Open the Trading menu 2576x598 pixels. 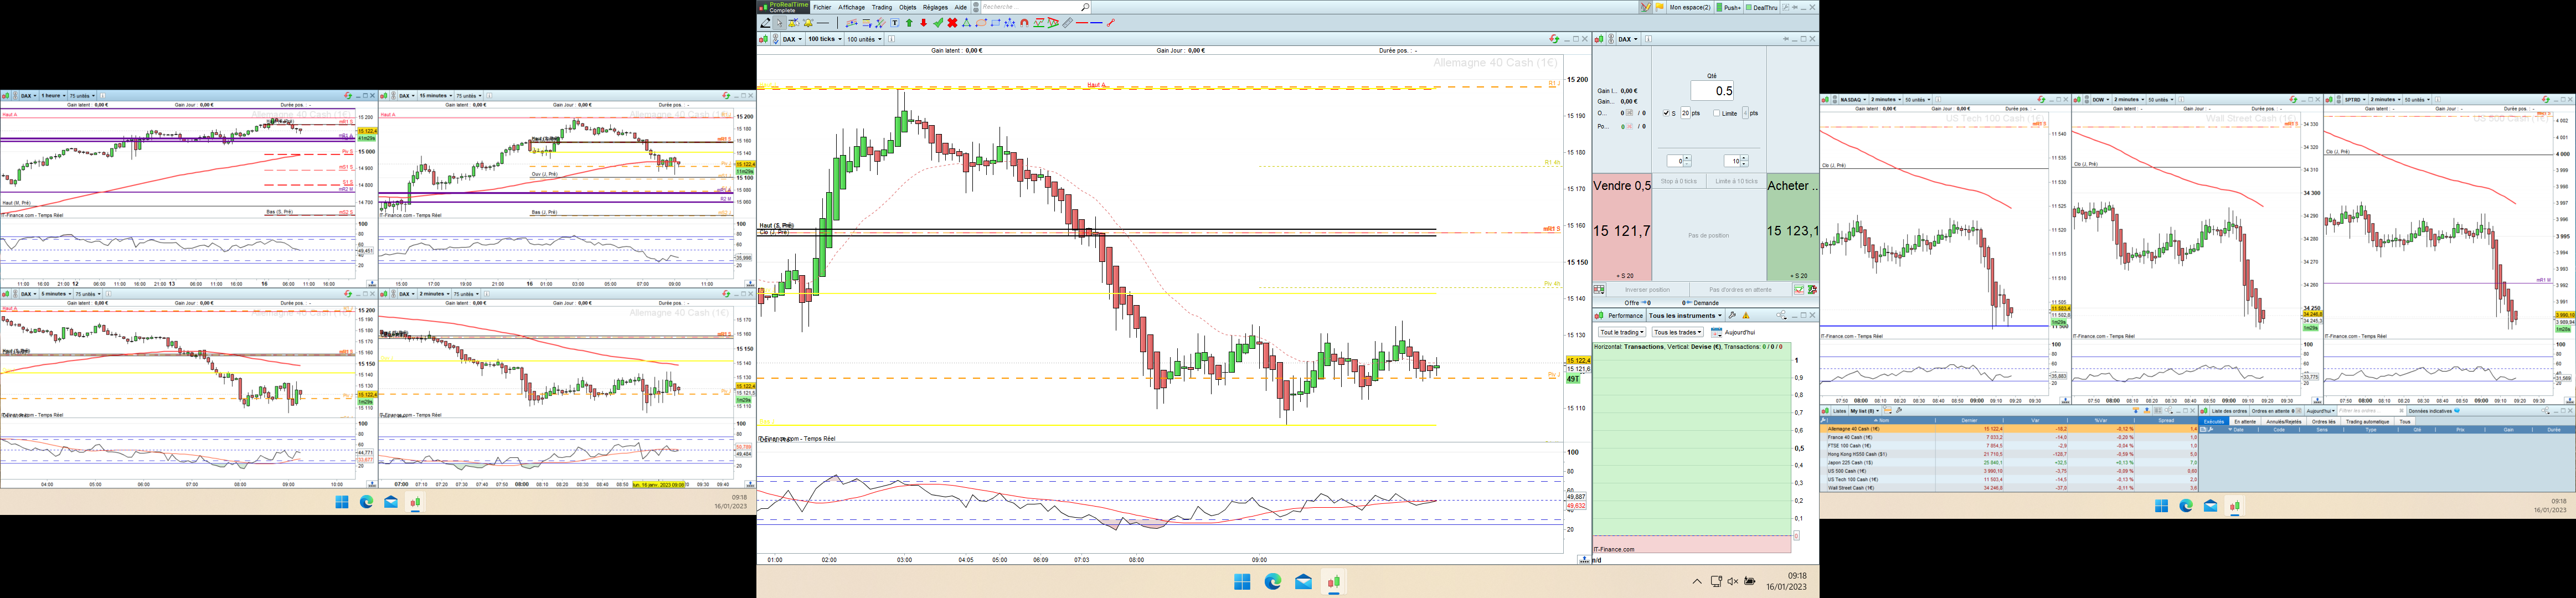[x=881, y=7]
